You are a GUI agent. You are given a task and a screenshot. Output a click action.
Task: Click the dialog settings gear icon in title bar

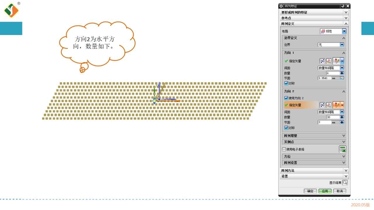281,6
